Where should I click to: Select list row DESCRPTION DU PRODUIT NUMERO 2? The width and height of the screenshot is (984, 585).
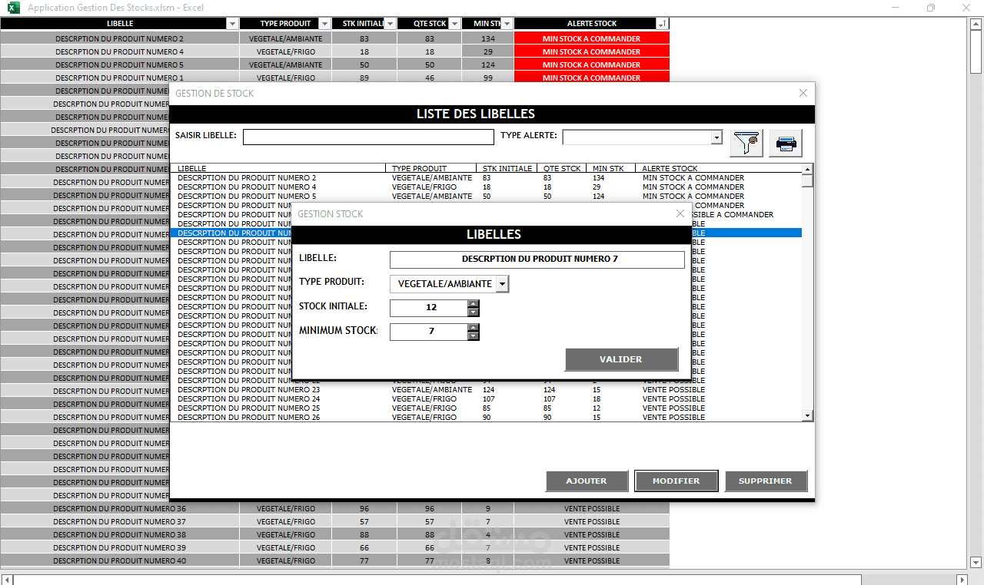486,177
